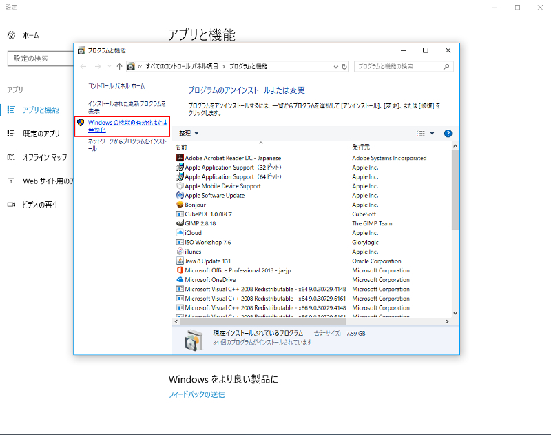Select オフライン マップ in Settings sidebar

(x=45, y=157)
